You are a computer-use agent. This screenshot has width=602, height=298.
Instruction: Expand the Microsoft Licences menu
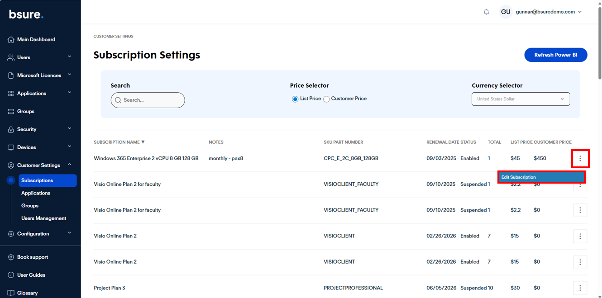pyautogui.click(x=39, y=76)
